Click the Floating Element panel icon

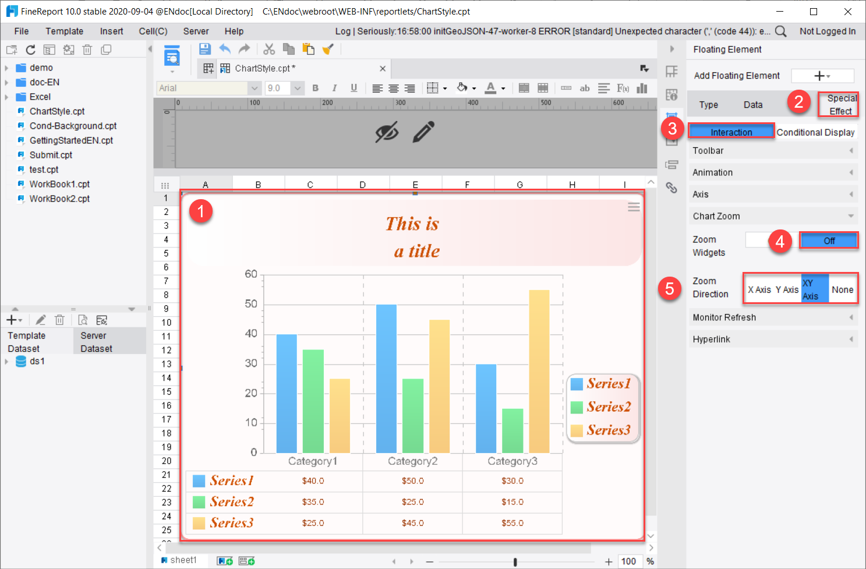pyautogui.click(x=672, y=114)
